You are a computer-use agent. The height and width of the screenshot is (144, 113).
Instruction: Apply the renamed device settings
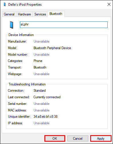[101, 138]
